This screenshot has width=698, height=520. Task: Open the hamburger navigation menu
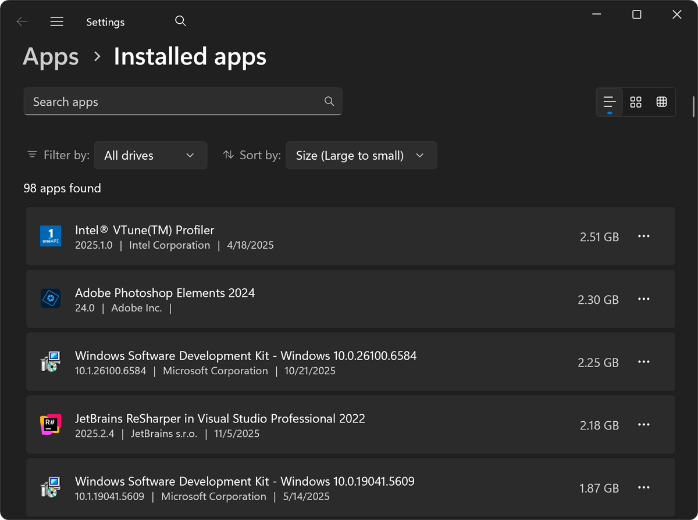(x=56, y=21)
